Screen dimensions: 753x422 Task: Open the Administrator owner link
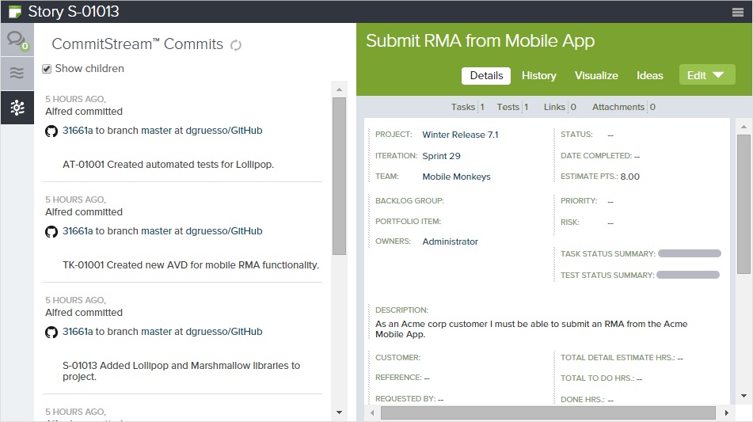coord(450,241)
